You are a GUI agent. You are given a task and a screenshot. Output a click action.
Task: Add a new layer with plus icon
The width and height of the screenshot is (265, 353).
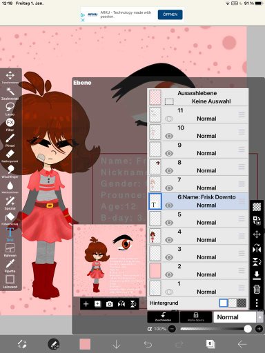[86, 304]
